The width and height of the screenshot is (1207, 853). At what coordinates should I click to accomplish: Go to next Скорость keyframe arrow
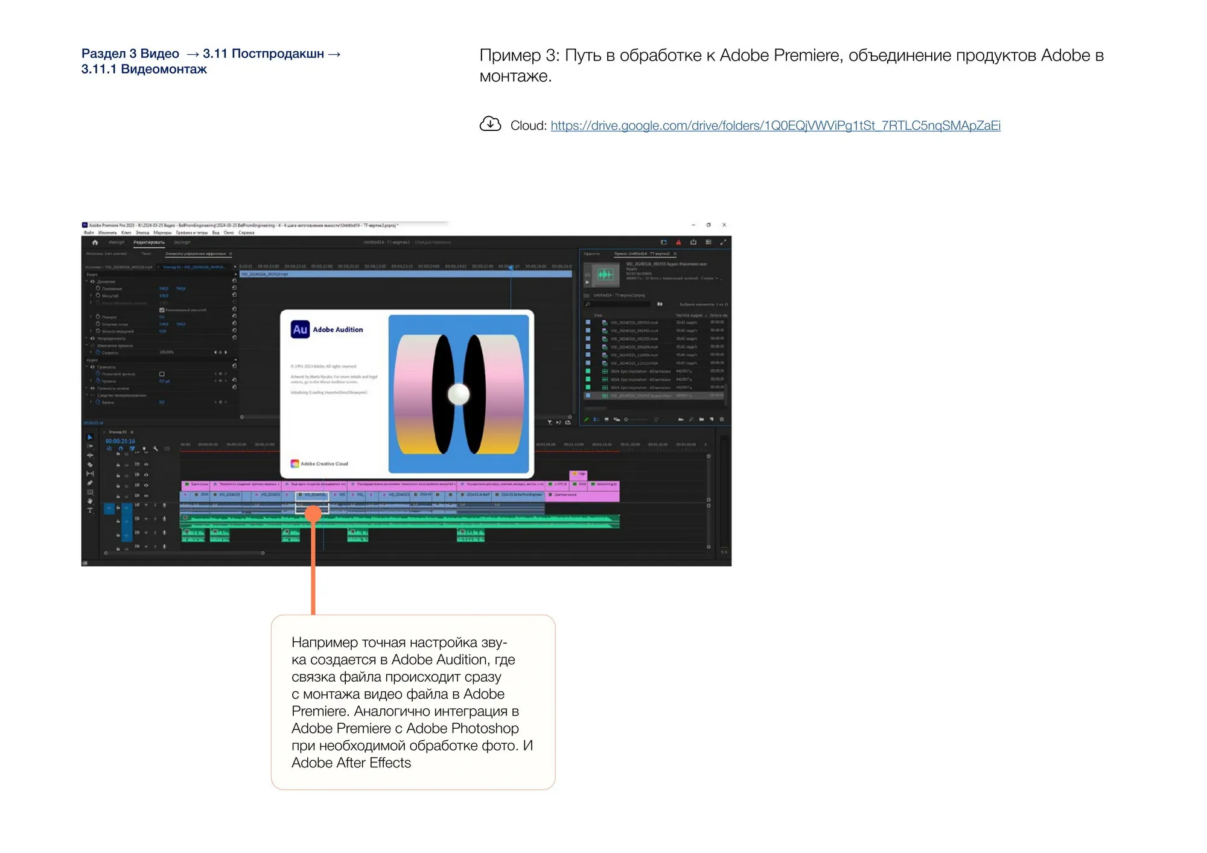[226, 352]
